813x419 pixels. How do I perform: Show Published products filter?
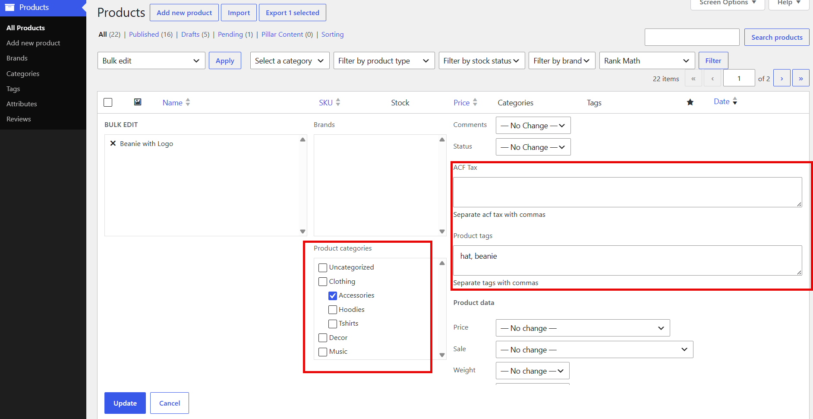[144, 34]
